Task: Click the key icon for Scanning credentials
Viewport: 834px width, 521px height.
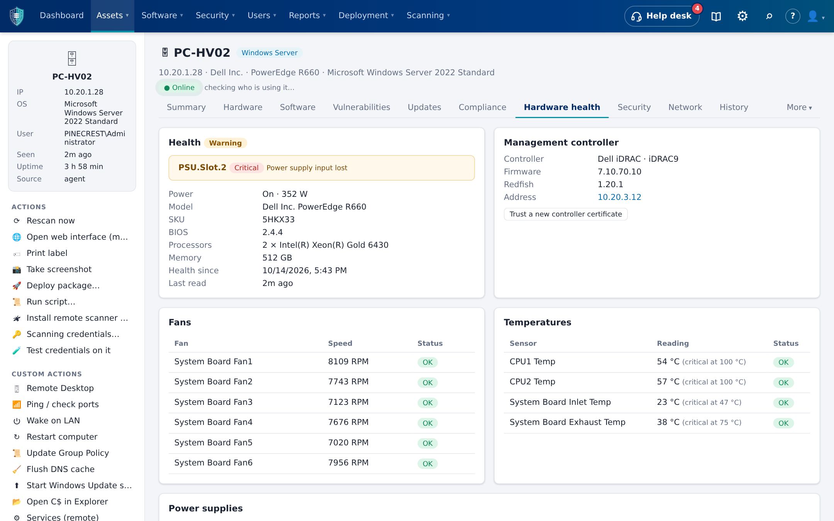Action: click(x=17, y=335)
